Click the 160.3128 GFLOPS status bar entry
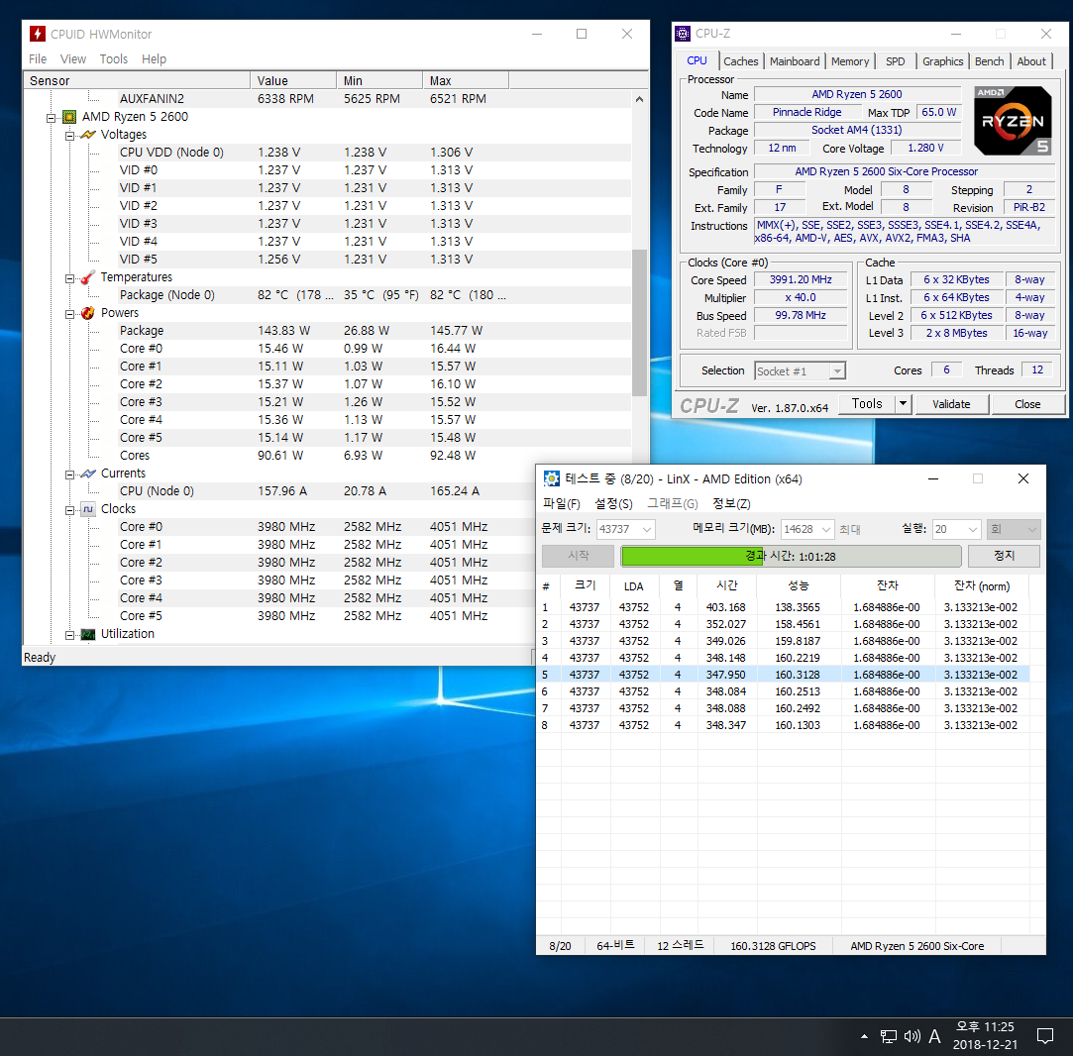The width and height of the screenshot is (1073, 1056). click(773, 946)
